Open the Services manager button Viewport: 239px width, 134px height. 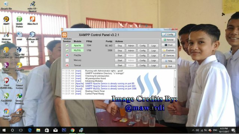[168, 55]
